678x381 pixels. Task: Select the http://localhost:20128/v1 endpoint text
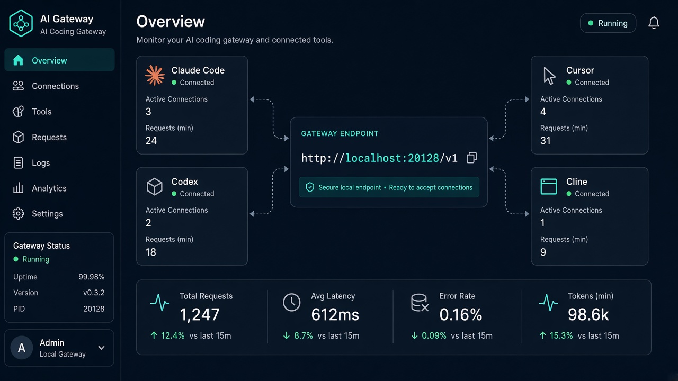(379, 158)
